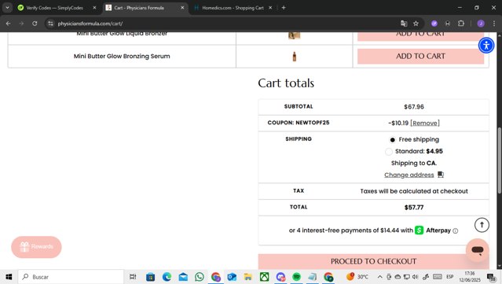The image size is (502, 284).
Task: View site information icon in address bar
Action: (x=50, y=24)
